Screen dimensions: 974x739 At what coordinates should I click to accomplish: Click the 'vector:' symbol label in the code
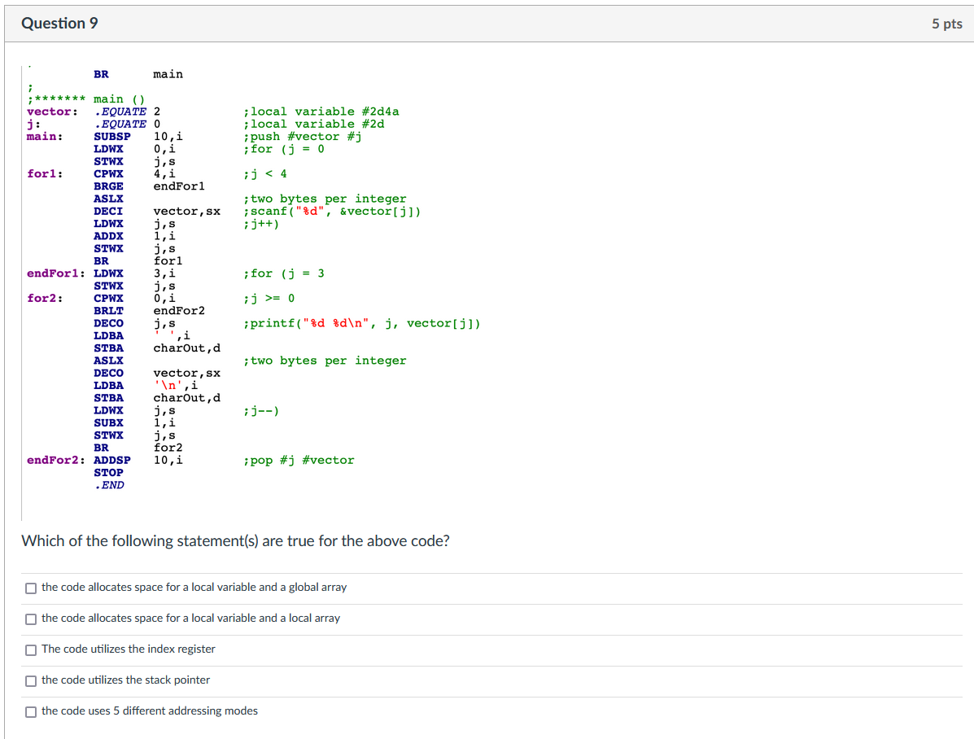point(53,112)
